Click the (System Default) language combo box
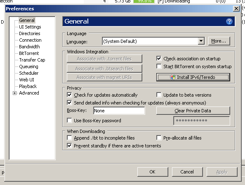The image size is (245, 185). (153, 41)
